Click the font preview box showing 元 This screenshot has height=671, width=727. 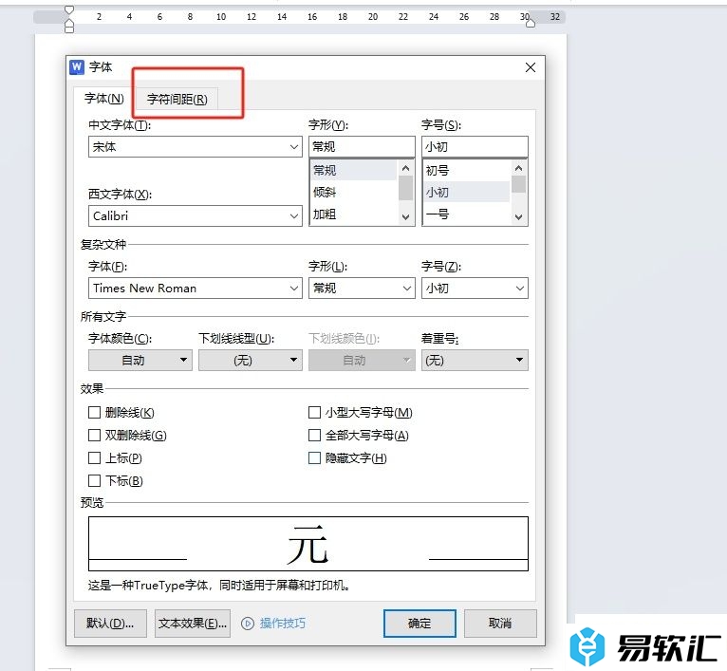308,544
